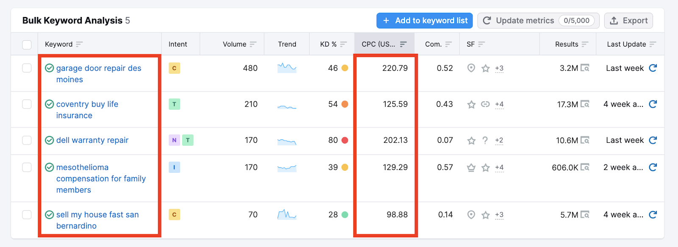The width and height of the screenshot is (678, 247).
Task: Expand +3 SERP features in garage door row
Action: point(499,68)
